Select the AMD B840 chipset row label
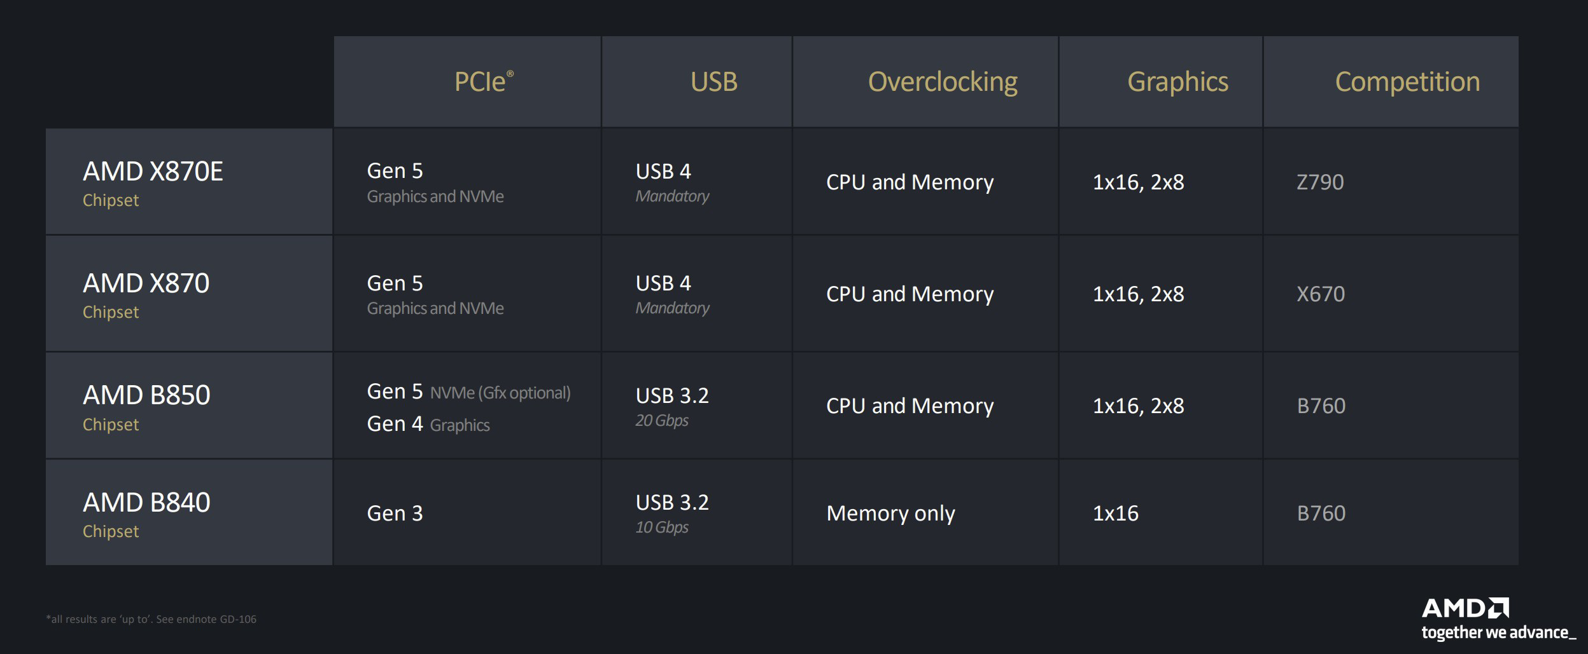This screenshot has width=1588, height=654. [189, 513]
